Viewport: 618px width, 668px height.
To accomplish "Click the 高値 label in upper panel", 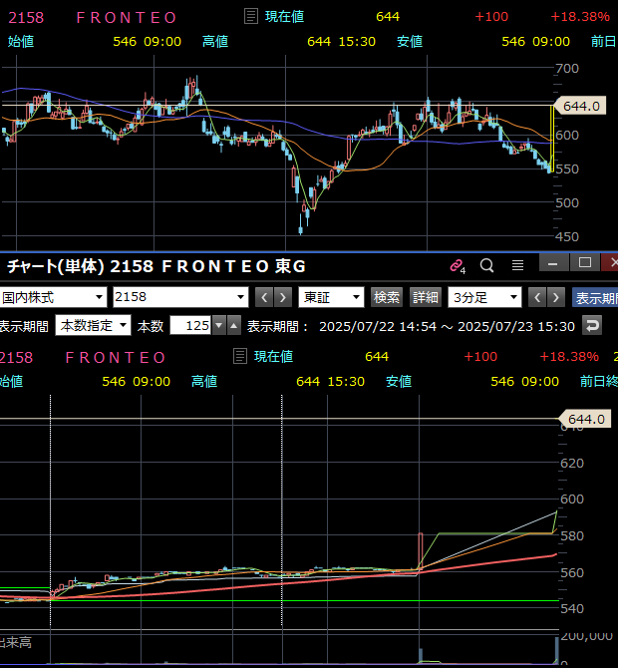I will pyautogui.click(x=215, y=41).
